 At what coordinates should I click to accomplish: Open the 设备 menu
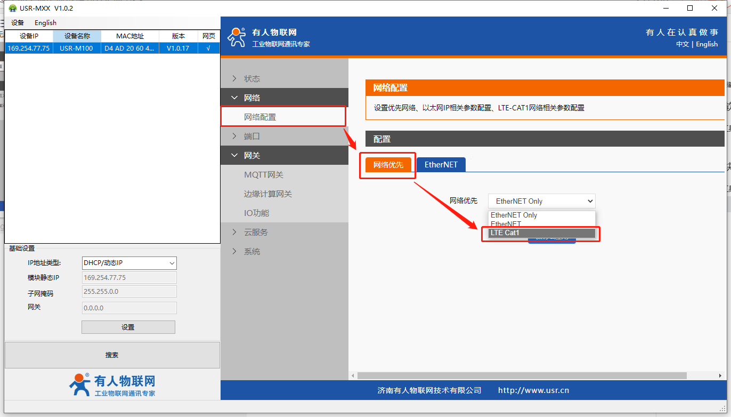tap(18, 22)
